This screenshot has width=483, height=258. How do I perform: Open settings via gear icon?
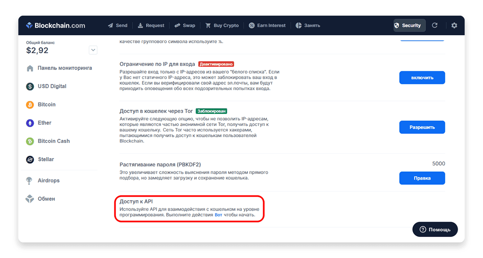(x=454, y=25)
